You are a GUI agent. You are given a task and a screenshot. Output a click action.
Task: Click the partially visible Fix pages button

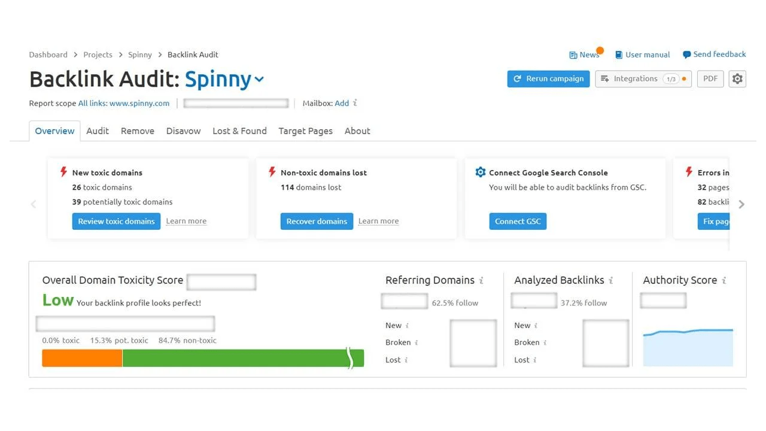tap(713, 221)
